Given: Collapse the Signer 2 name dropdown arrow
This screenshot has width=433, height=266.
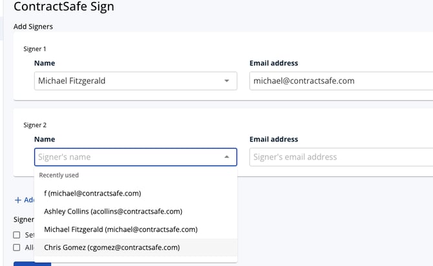Looking at the screenshot, I should [227, 157].
